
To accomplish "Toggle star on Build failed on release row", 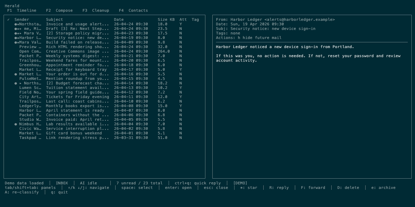I will [18, 42].
